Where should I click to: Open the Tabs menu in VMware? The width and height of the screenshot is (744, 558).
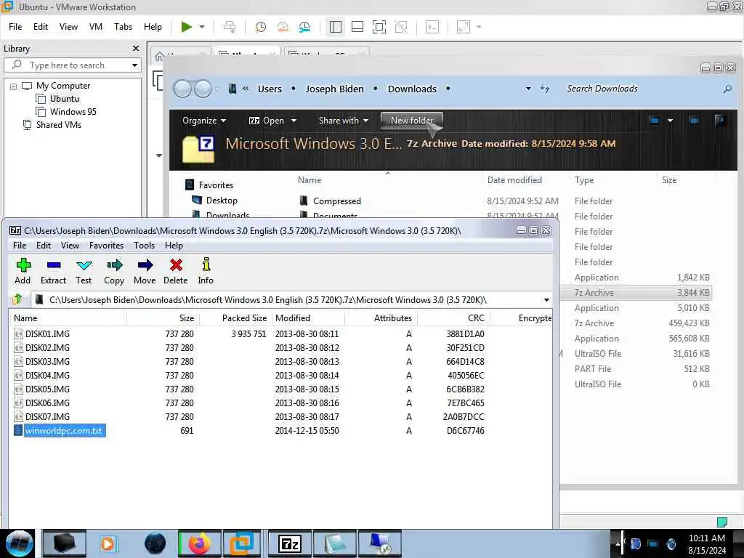[x=123, y=27]
